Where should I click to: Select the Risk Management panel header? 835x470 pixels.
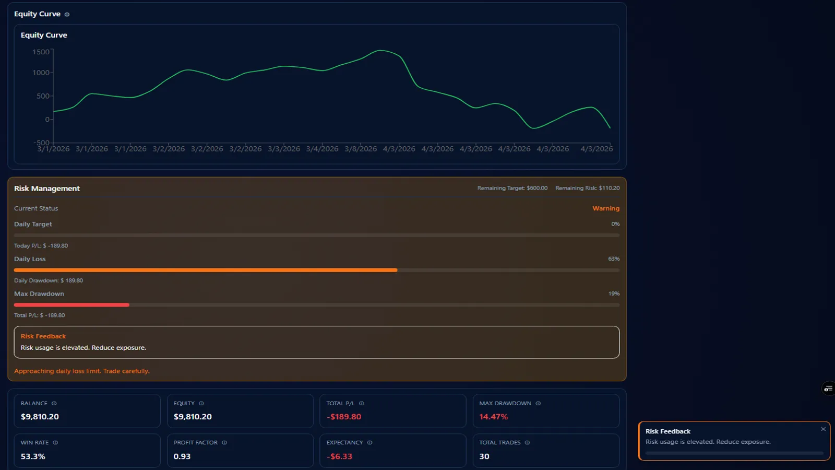47,189
